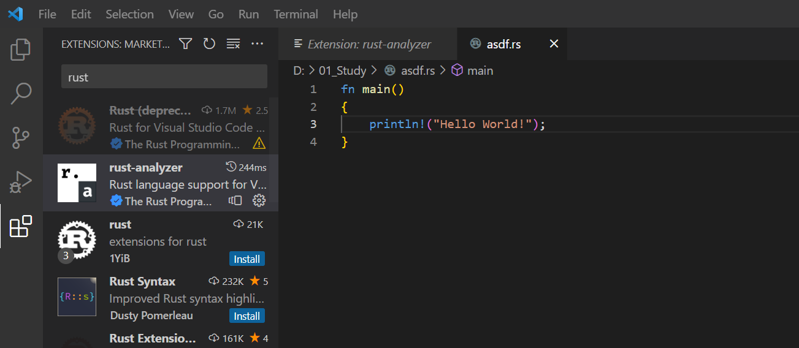Open the File menu
The width and height of the screenshot is (799, 348).
coord(47,14)
